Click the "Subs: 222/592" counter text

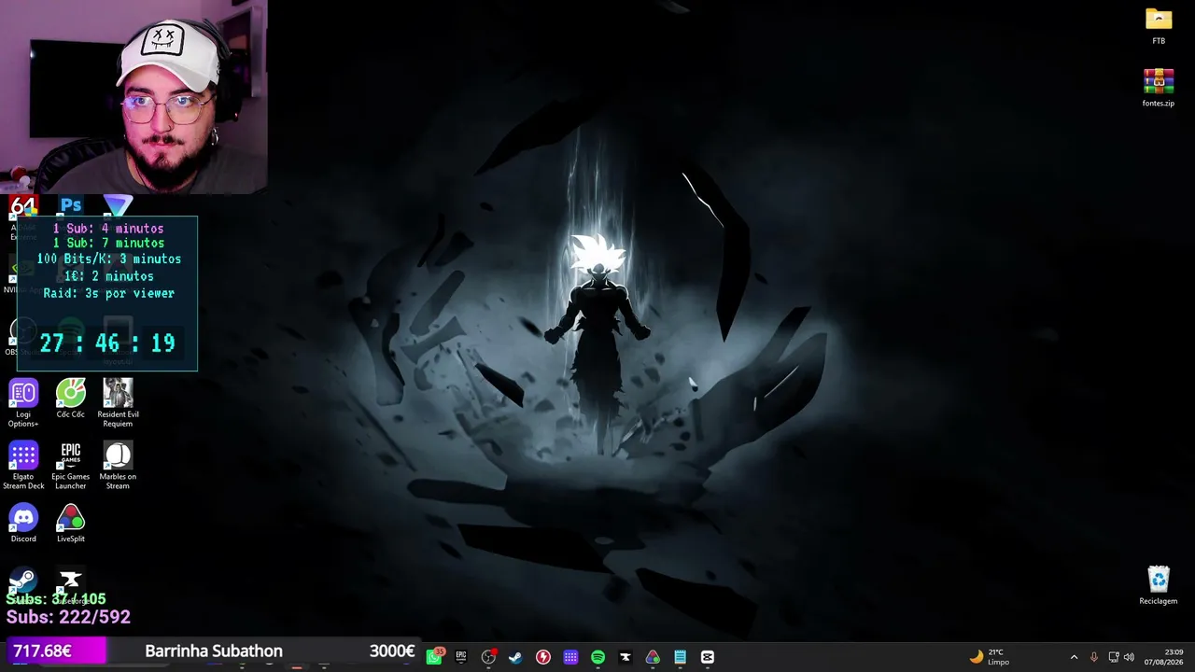click(68, 617)
